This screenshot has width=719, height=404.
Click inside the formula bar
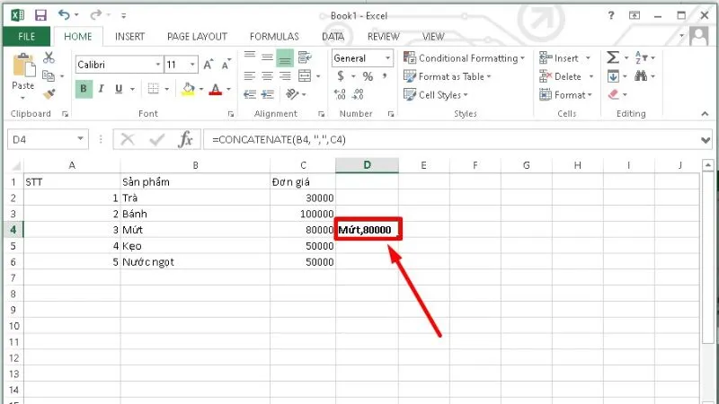pyautogui.click(x=452, y=139)
